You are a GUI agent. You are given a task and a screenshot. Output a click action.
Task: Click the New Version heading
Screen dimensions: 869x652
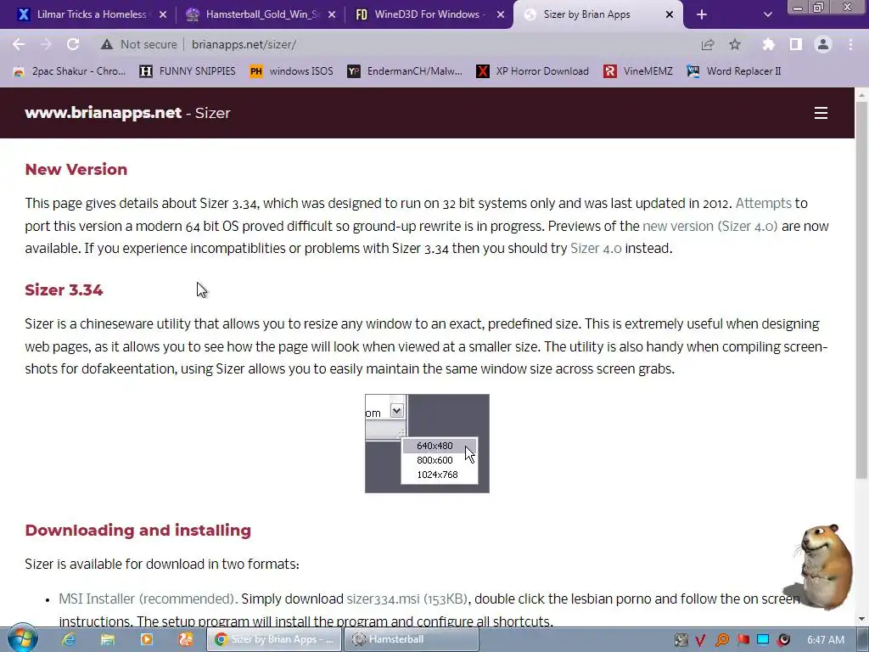(x=76, y=169)
